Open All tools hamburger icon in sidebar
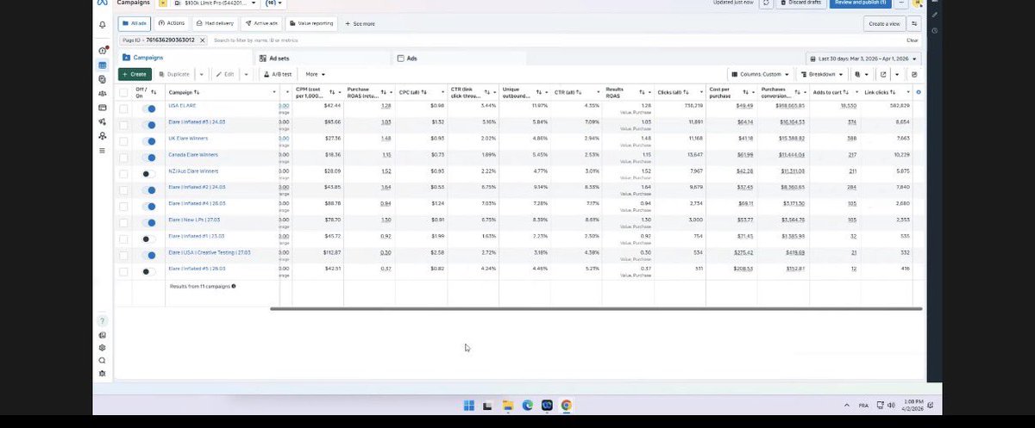 point(103,150)
